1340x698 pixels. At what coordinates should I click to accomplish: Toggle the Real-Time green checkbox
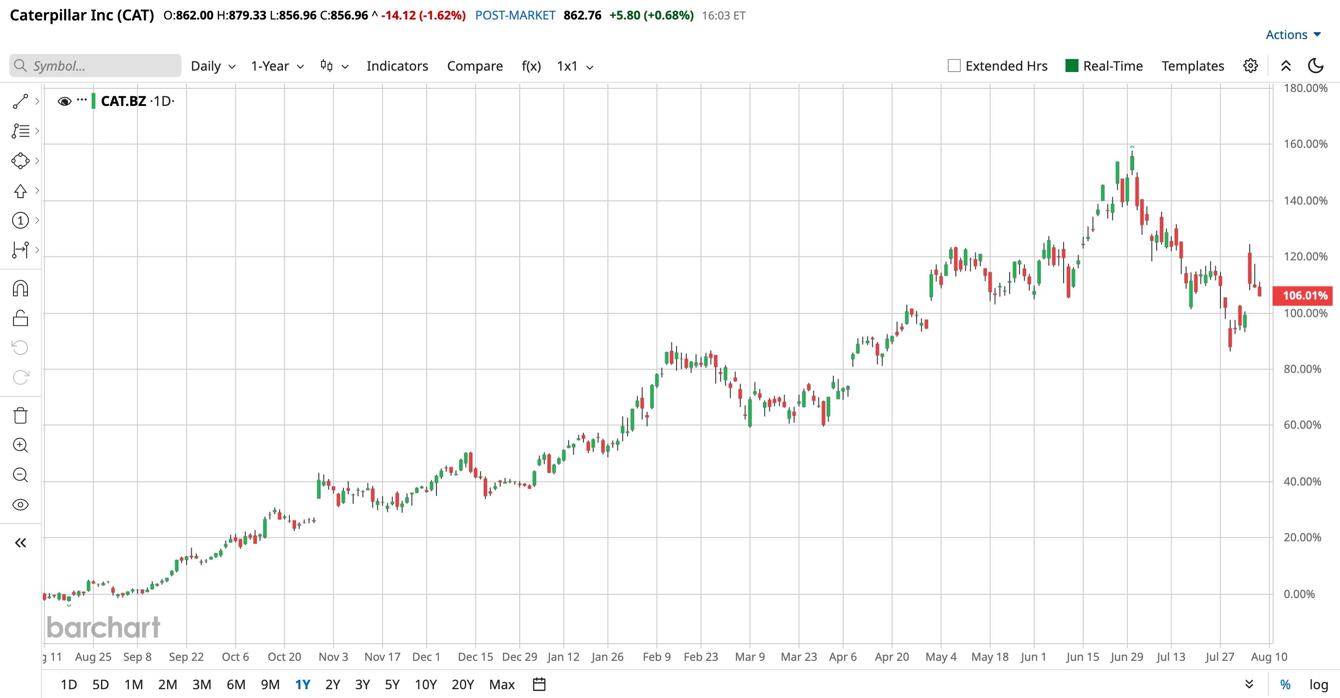pos(1072,66)
